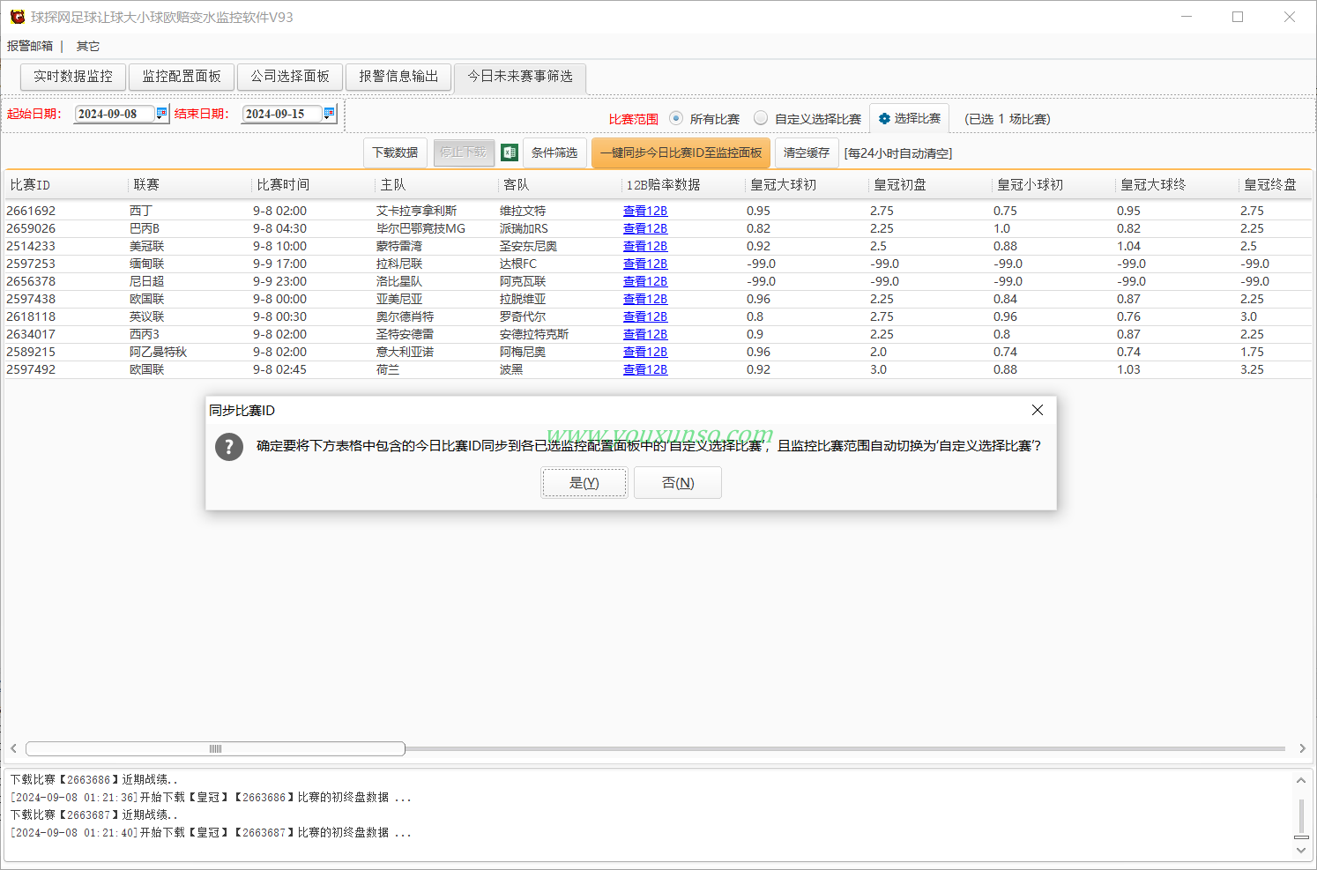
Task: Open 查看12B link for match 2634017
Action: click(645, 334)
